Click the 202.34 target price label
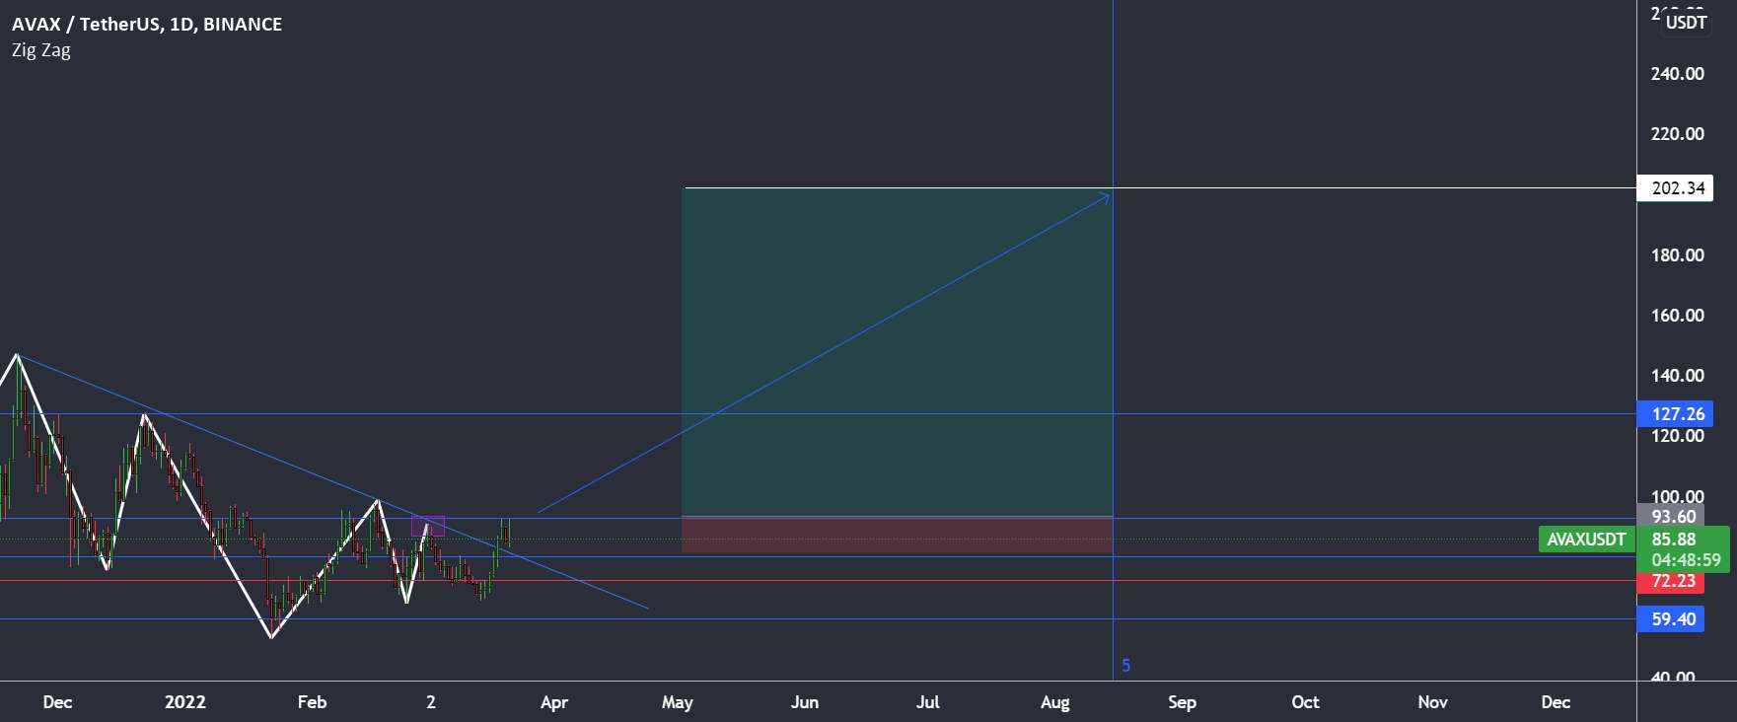This screenshot has width=1737, height=722. click(x=1675, y=187)
